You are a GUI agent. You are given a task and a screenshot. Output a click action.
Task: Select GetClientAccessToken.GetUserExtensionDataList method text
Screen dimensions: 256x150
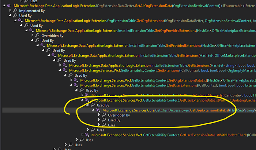192,110
